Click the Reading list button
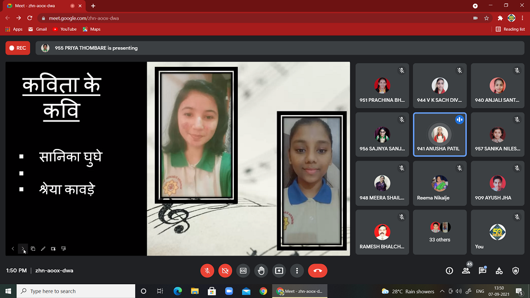 click(x=510, y=29)
